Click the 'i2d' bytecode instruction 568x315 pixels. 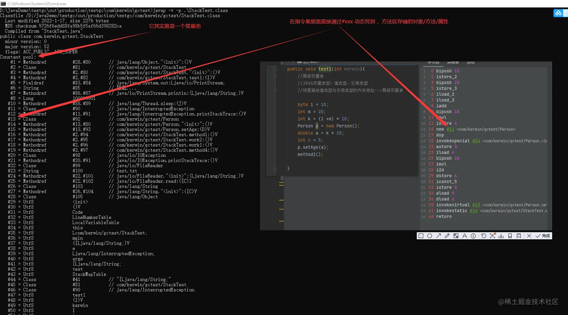440,170
